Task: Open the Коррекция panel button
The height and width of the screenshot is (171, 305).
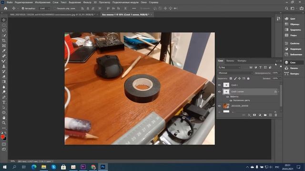Action: point(293,49)
